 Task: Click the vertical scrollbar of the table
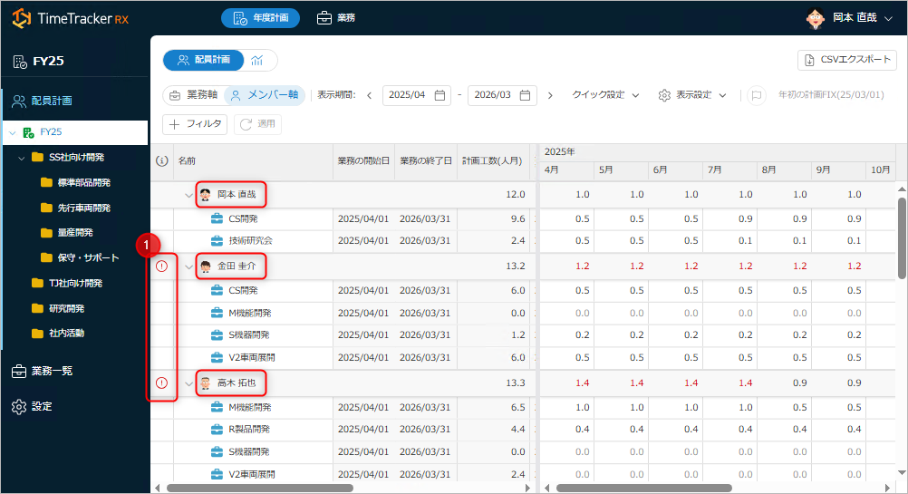901,236
